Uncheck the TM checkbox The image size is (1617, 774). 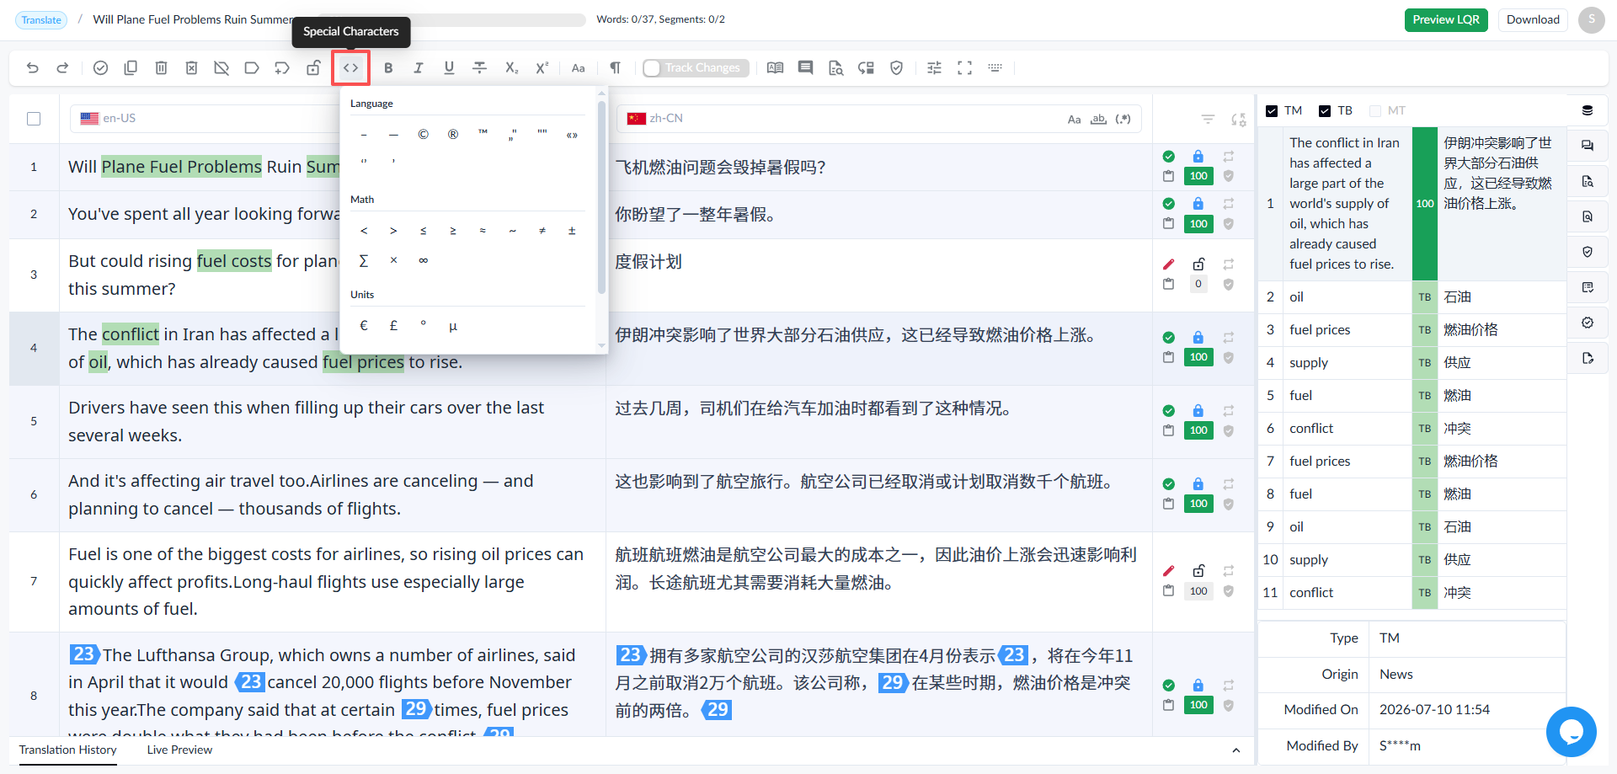tap(1272, 111)
